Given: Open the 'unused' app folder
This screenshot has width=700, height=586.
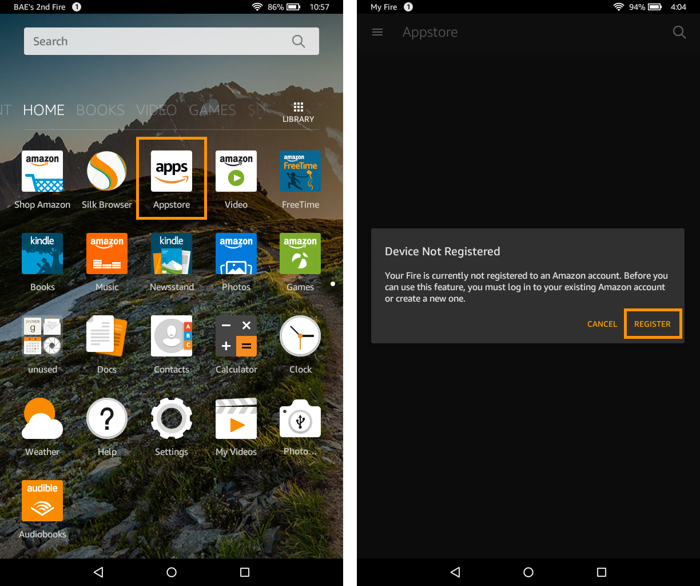Looking at the screenshot, I should [x=42, y=336].
